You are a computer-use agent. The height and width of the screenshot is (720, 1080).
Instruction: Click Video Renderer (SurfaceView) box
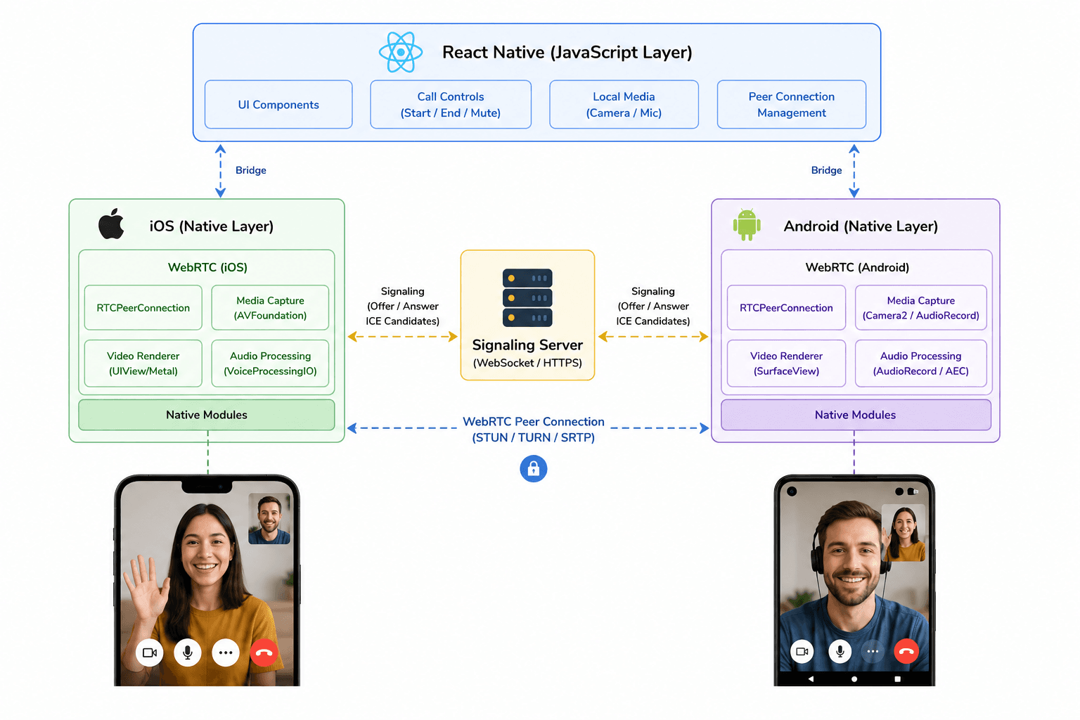coord(786,364)
